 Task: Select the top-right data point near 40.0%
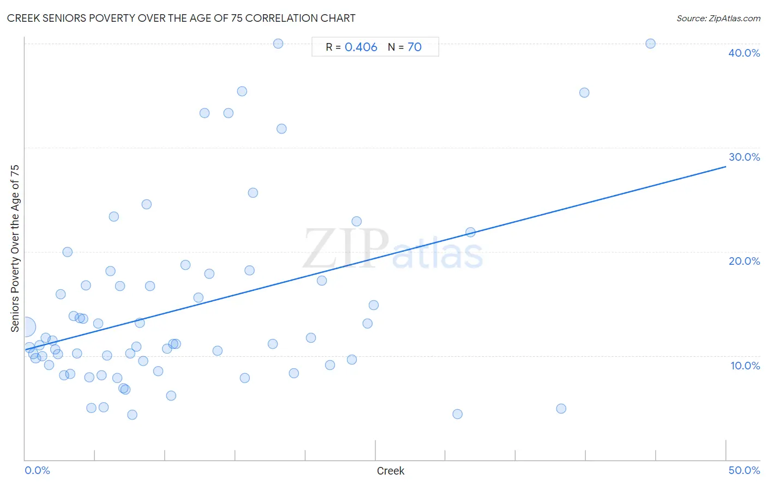[650, 44]
